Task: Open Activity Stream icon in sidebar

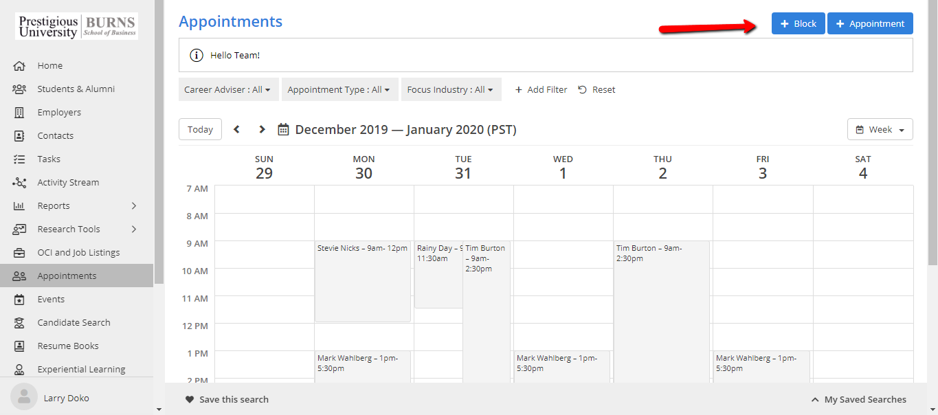Action: (19, 183)
